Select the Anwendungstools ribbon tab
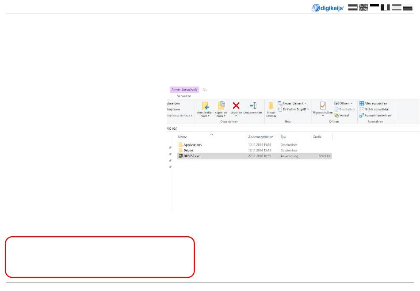 point(184,90)
